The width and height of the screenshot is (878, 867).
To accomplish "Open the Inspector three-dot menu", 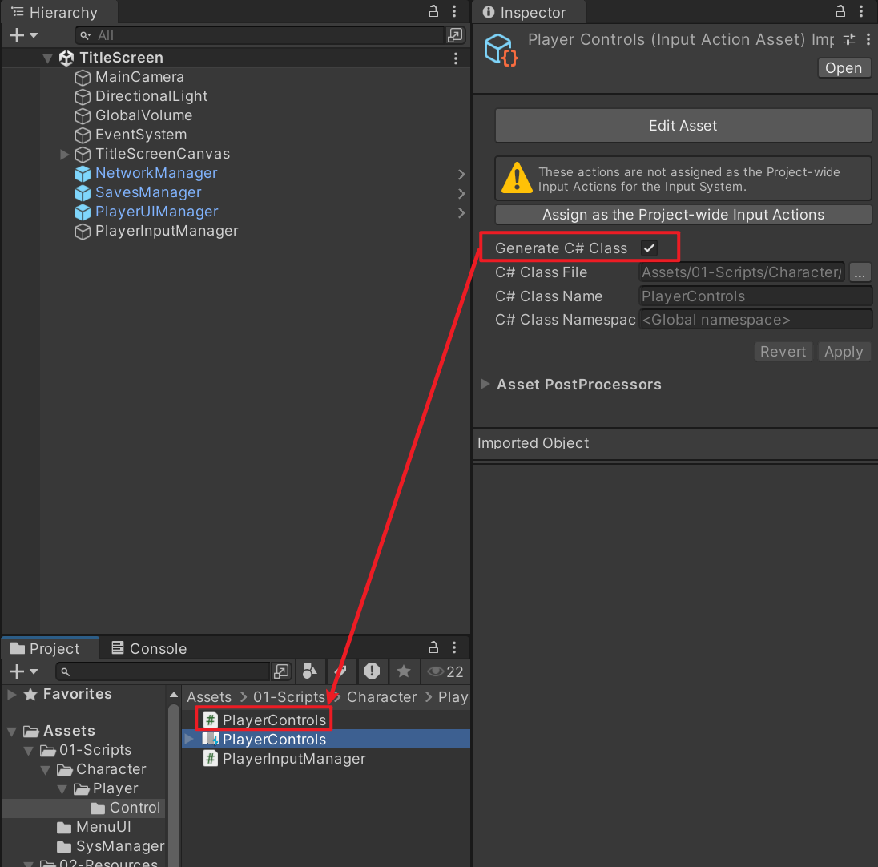I will tap(861, 11).
